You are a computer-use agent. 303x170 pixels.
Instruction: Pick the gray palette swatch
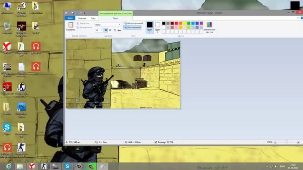click(168, 23)
